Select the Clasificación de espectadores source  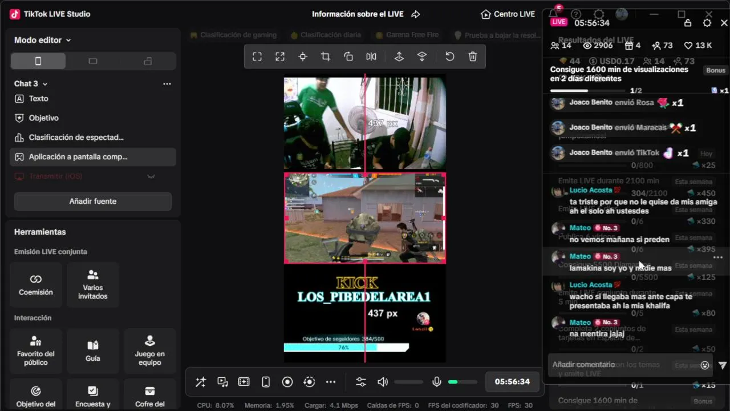tap(93, 138)
